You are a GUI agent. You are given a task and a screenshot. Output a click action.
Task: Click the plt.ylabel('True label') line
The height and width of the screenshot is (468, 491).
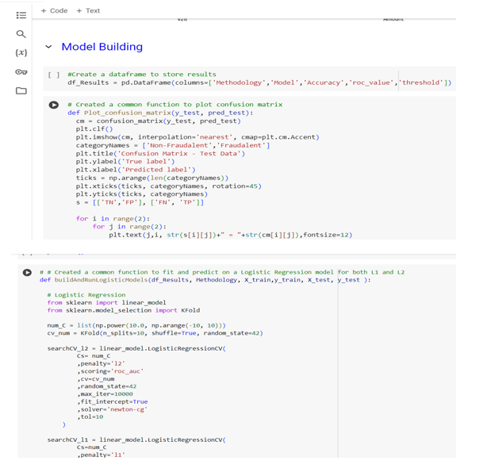pos(125,162)
